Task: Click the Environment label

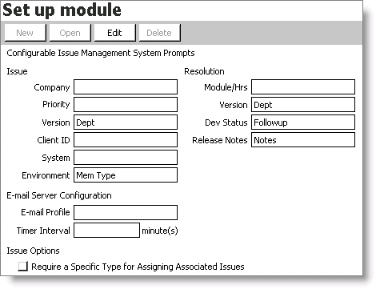Action: click(x=46, y=175)
